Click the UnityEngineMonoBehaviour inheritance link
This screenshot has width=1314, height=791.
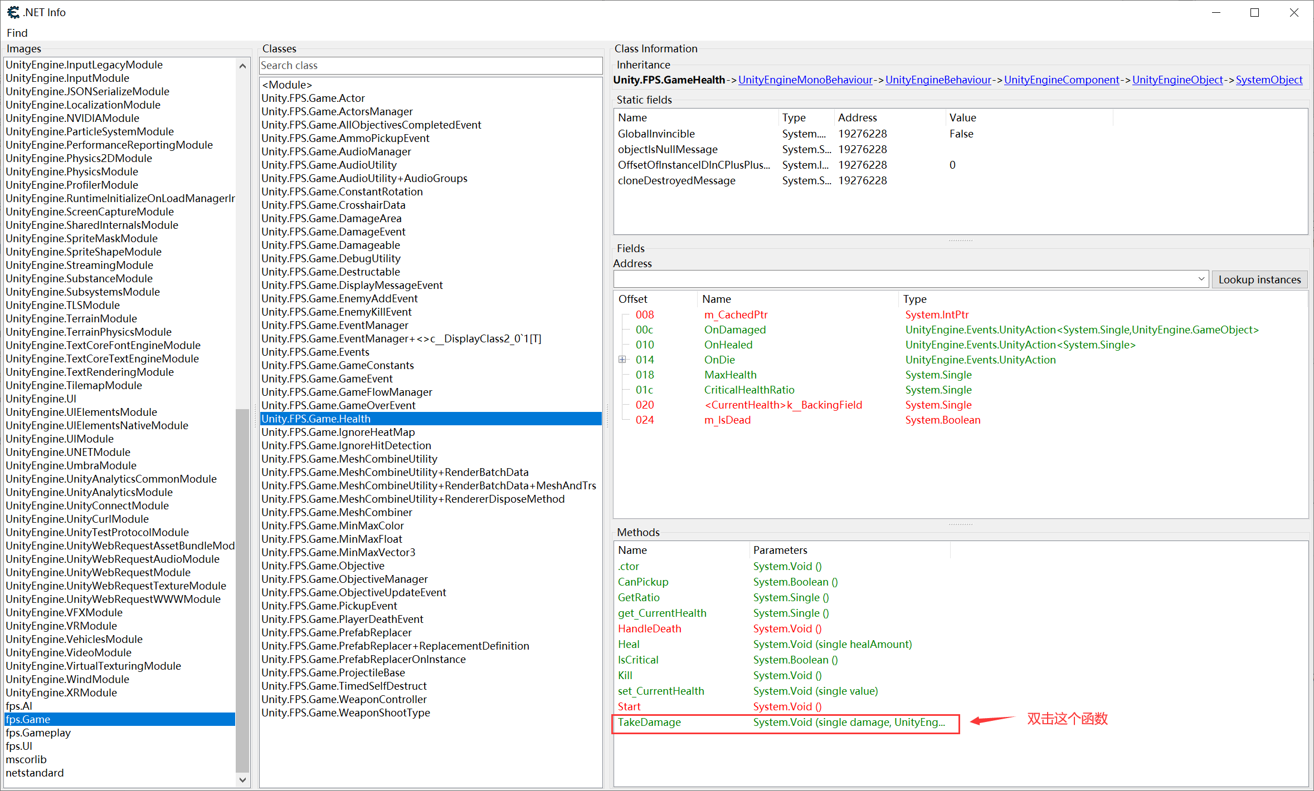pos(805,80)
